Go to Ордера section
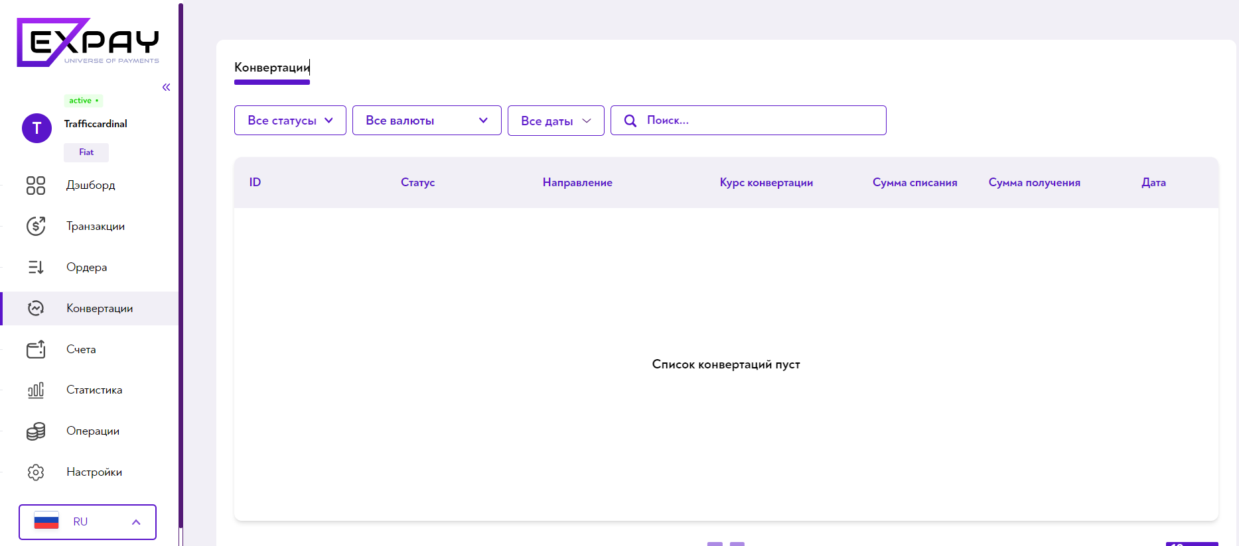Viewport: 1239px width, 546px height. pos(87,268)
